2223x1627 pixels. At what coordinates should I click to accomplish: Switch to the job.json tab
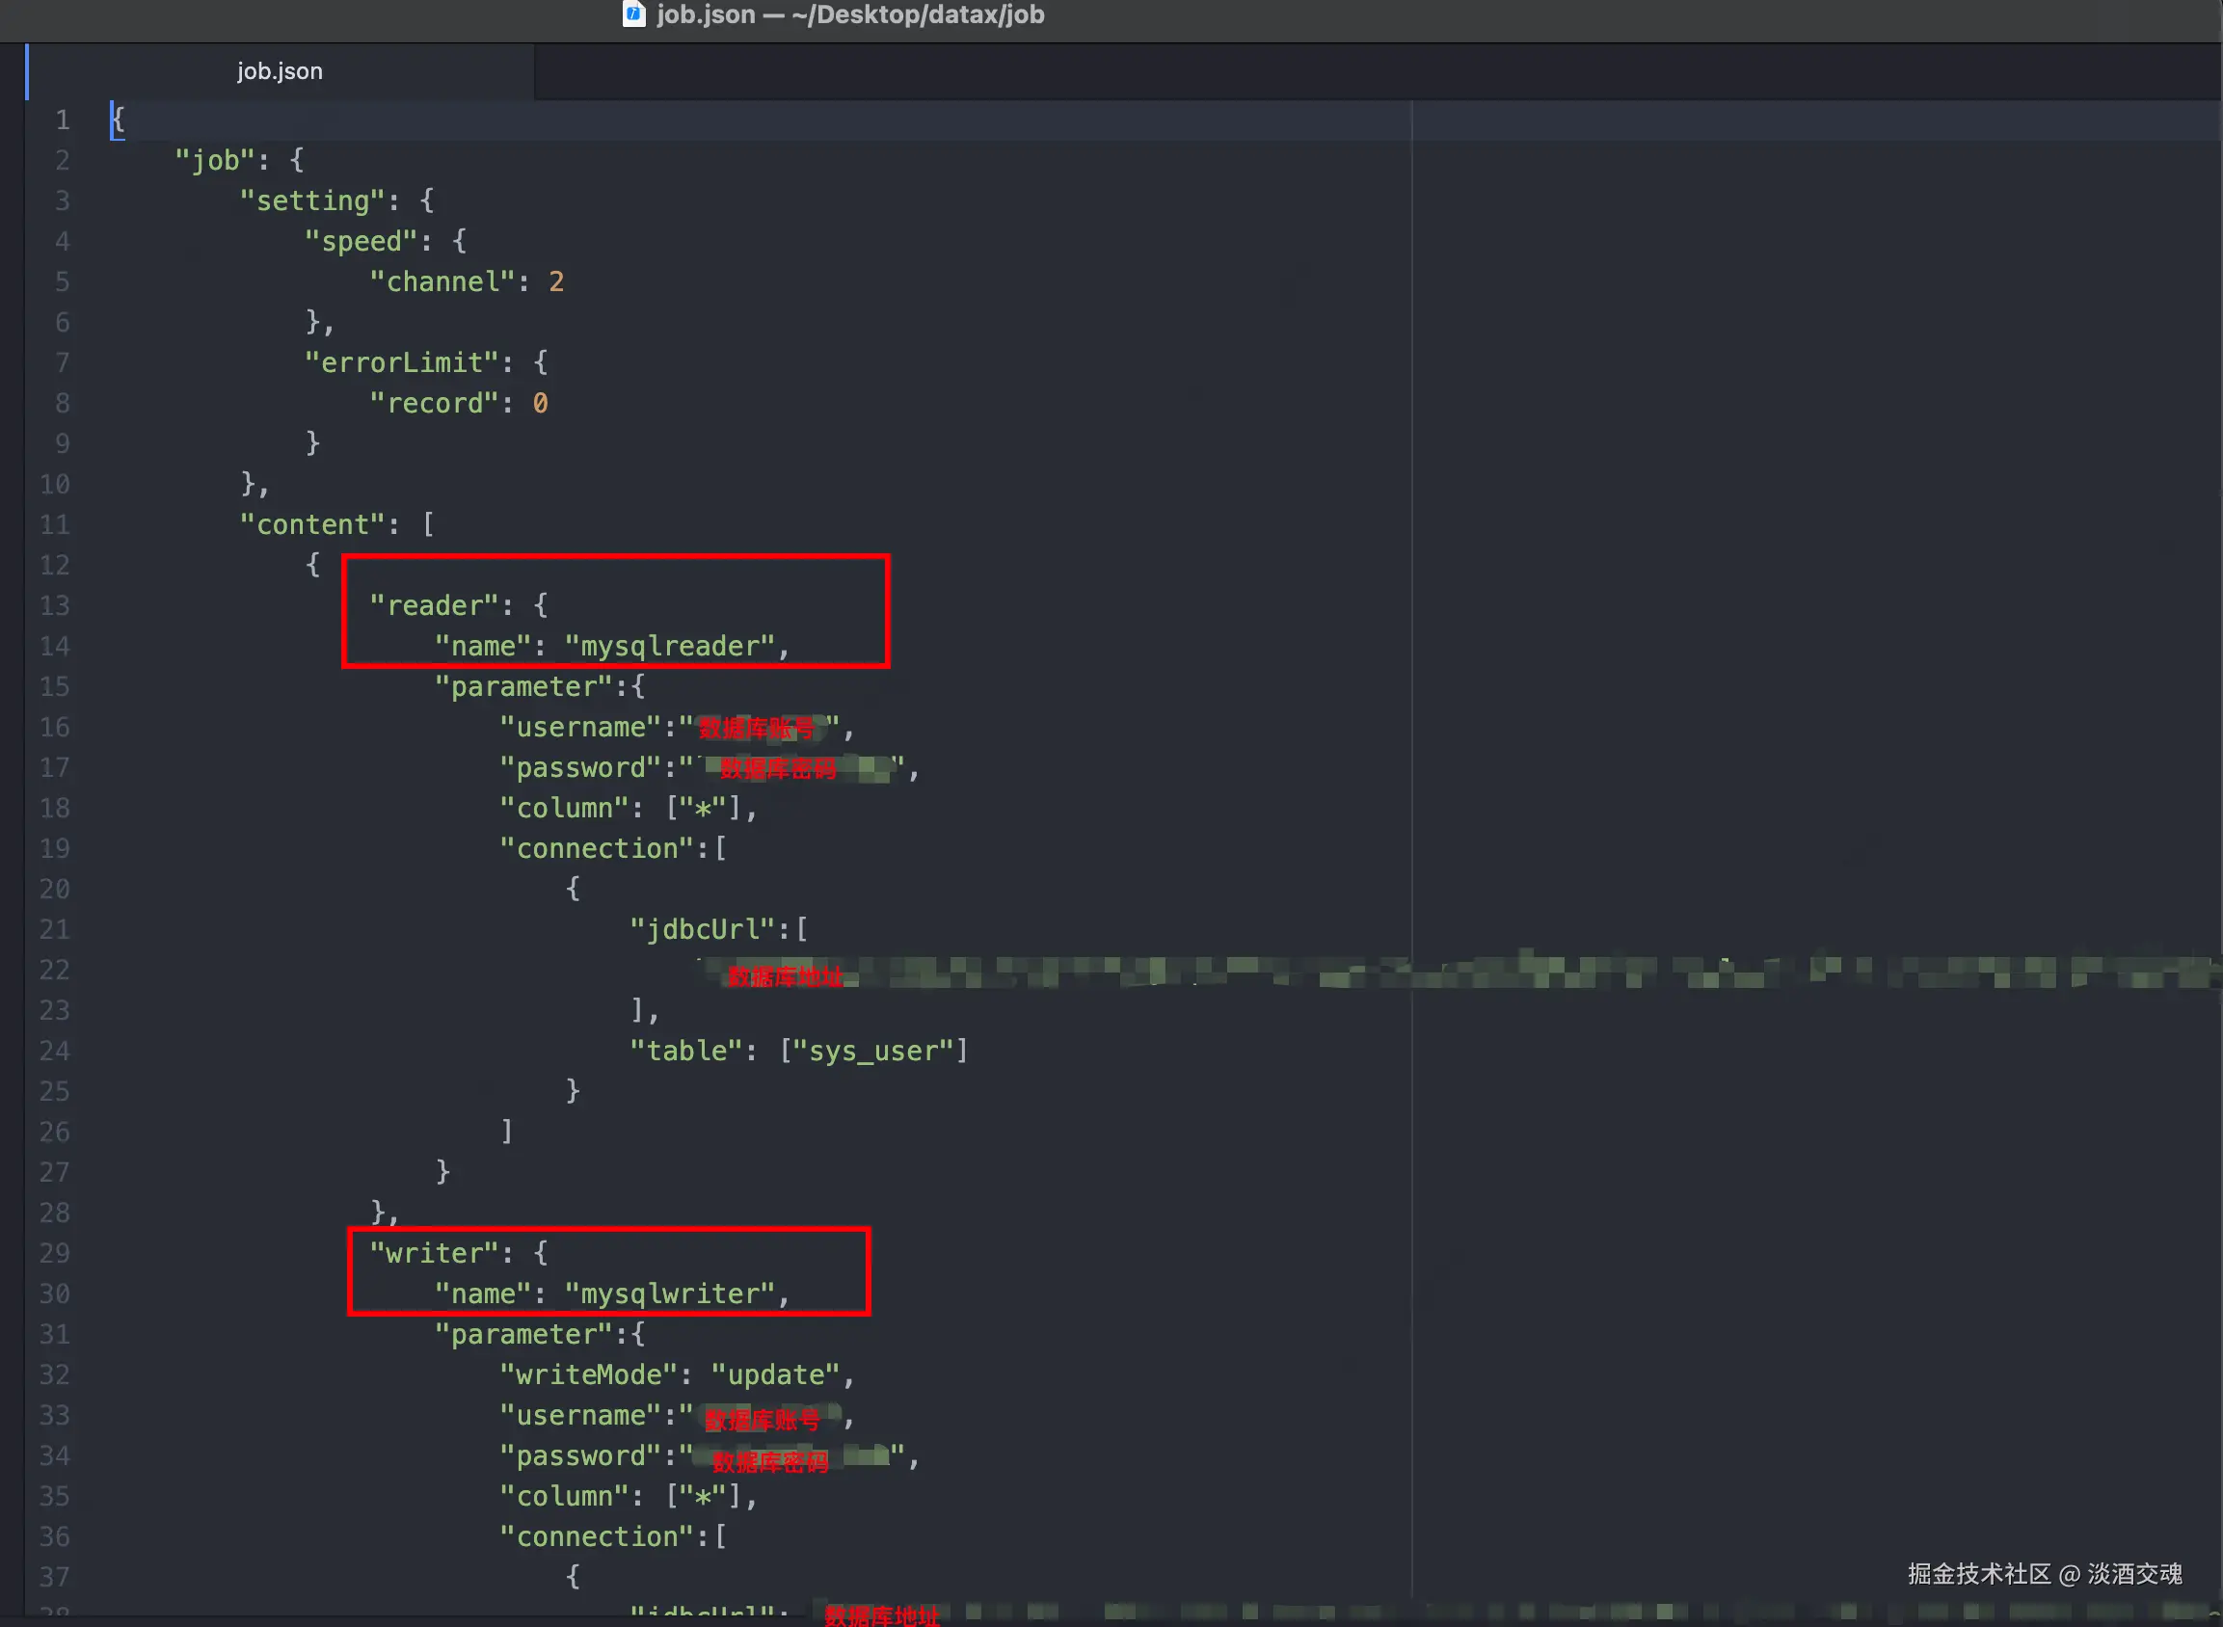point(280,71)
